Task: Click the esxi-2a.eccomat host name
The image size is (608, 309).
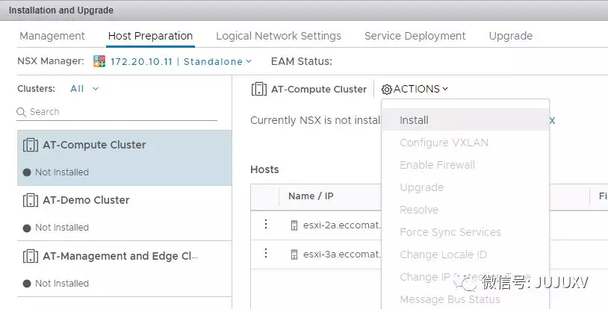Action: click(342, 225)
